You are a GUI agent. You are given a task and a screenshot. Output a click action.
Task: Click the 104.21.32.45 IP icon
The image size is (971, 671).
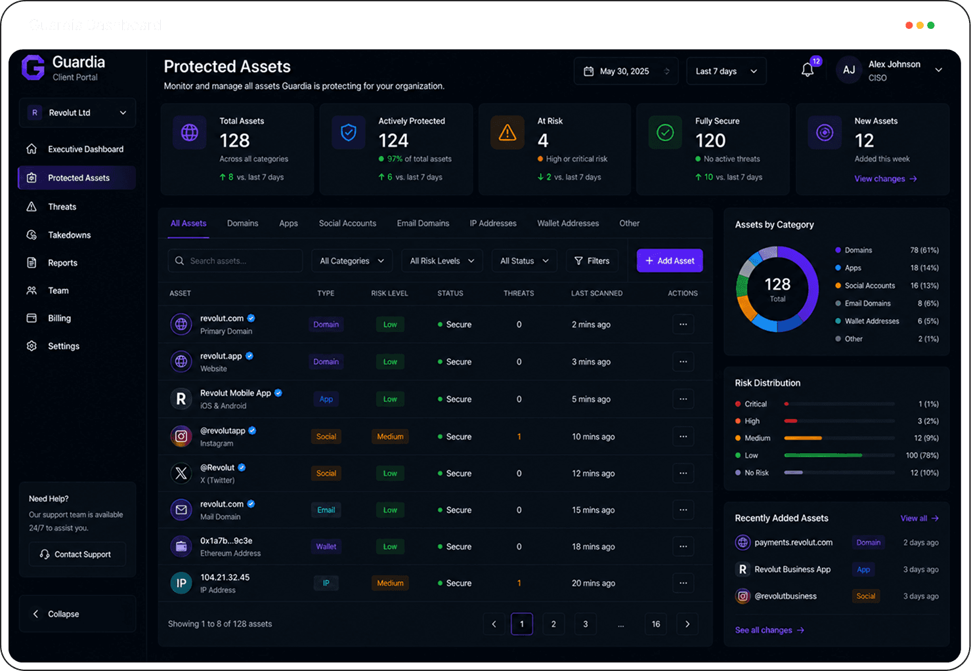click(x=181, y=583)
